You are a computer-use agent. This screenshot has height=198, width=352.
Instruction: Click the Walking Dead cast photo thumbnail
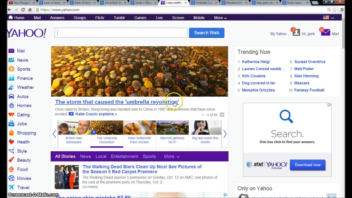coord(67,177)
